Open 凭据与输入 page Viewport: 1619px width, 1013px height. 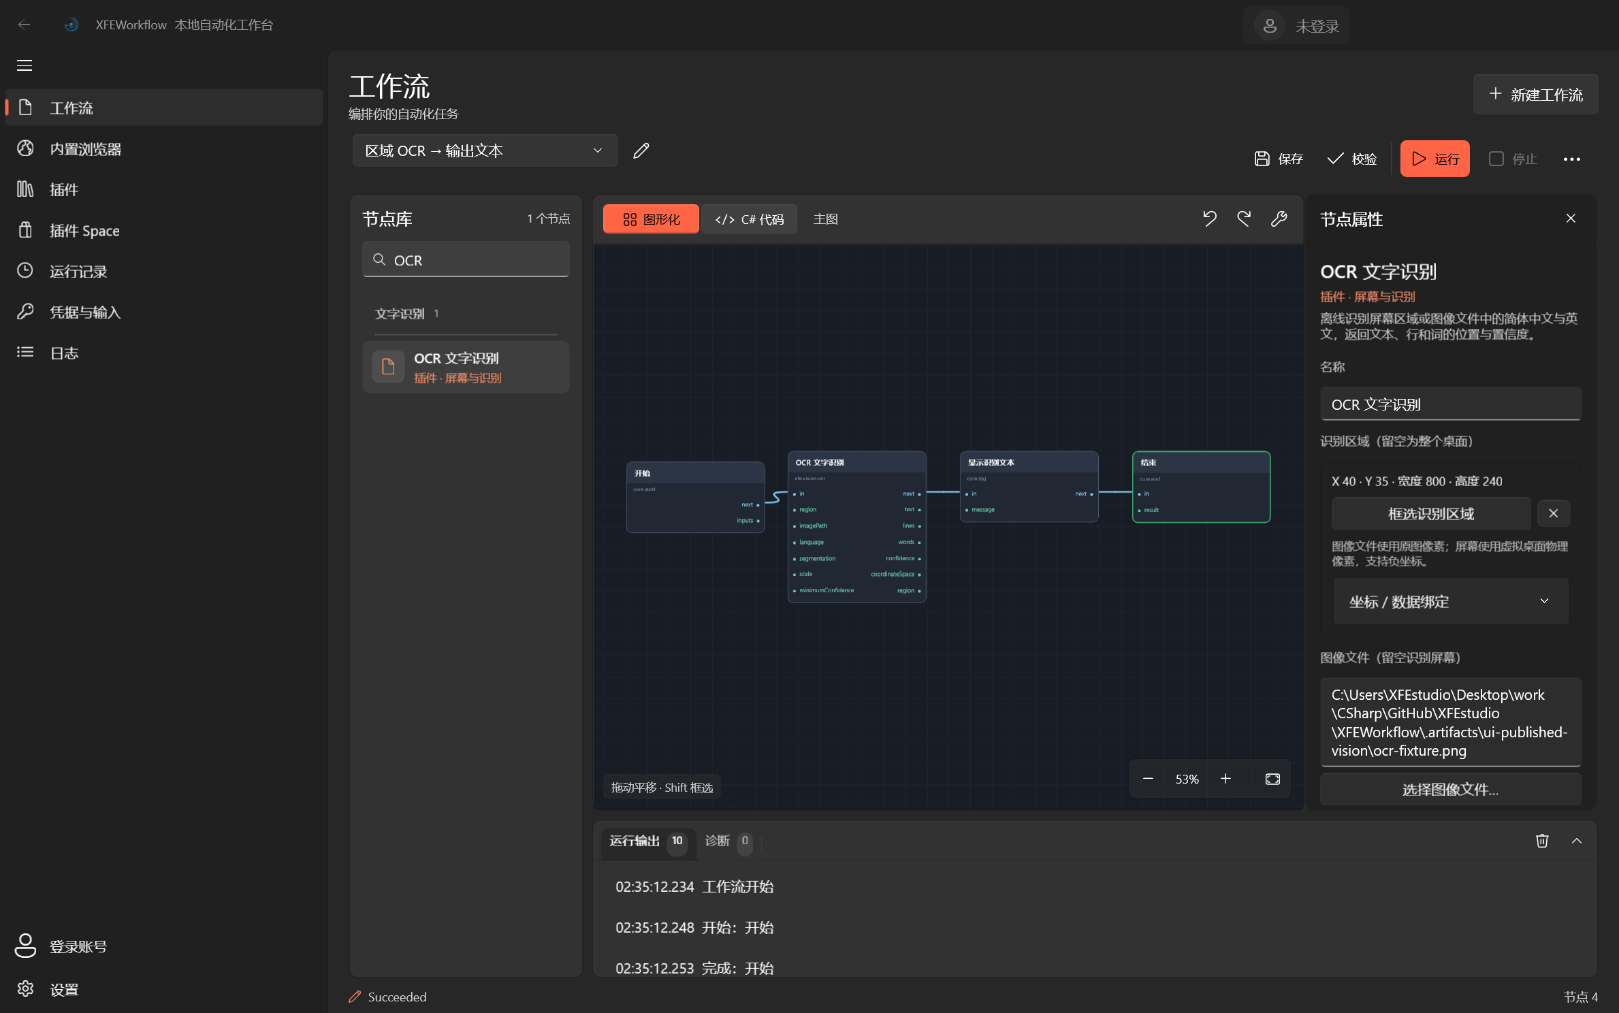point(163,312)
